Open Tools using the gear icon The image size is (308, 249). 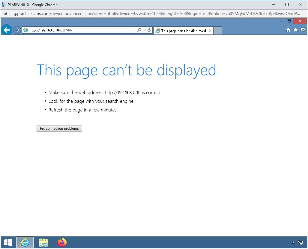(303, 30)
